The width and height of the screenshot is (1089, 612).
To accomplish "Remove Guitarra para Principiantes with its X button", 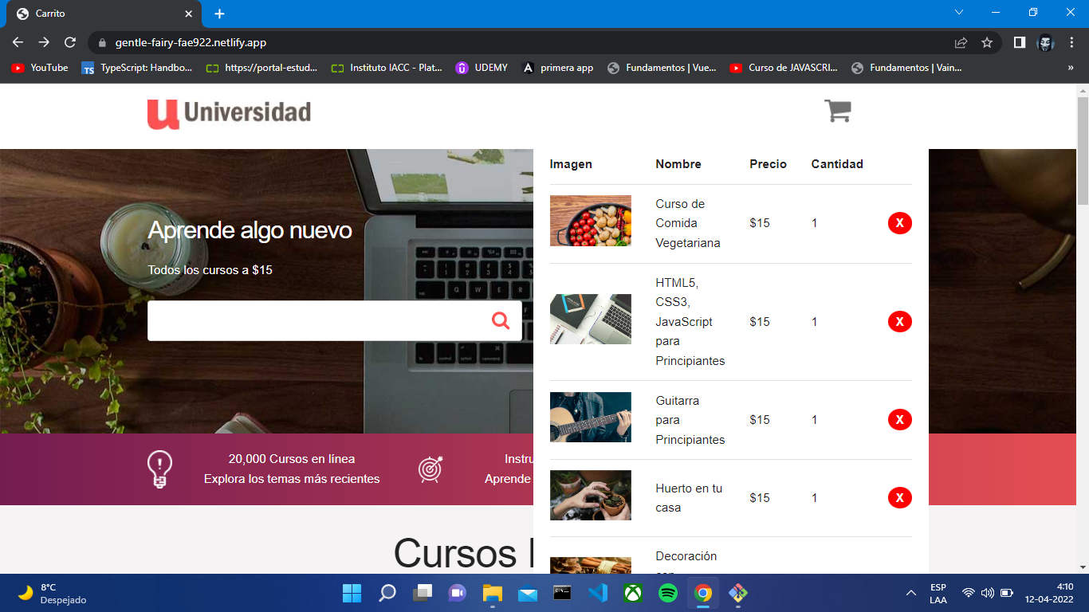I will pos(899,419).
